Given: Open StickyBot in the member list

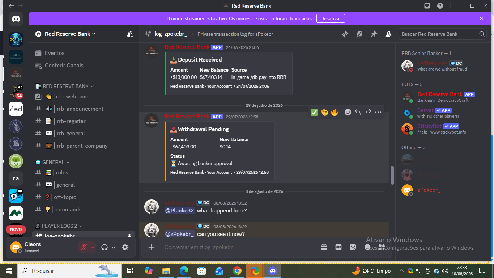Looking at the screenshot, I should tap(443, 129).
